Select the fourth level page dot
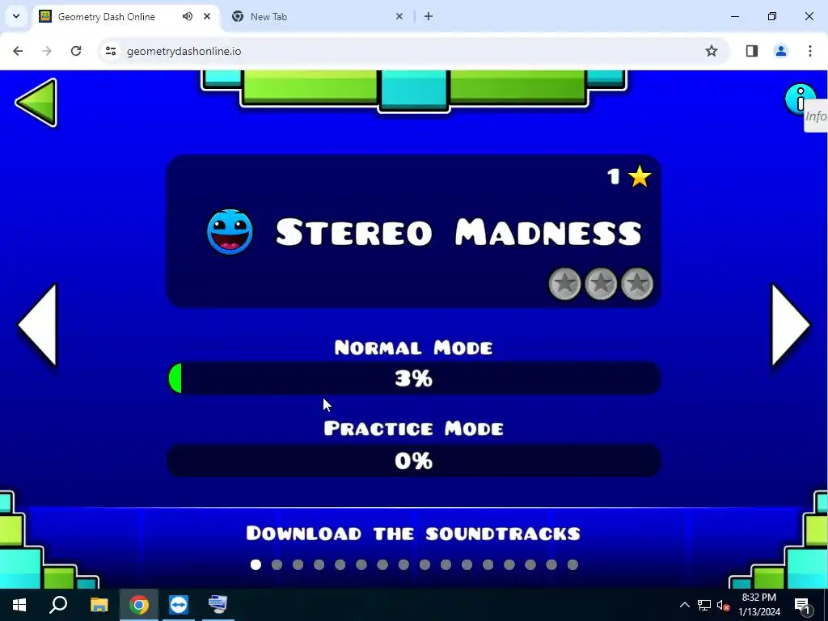 click(319, 565)
